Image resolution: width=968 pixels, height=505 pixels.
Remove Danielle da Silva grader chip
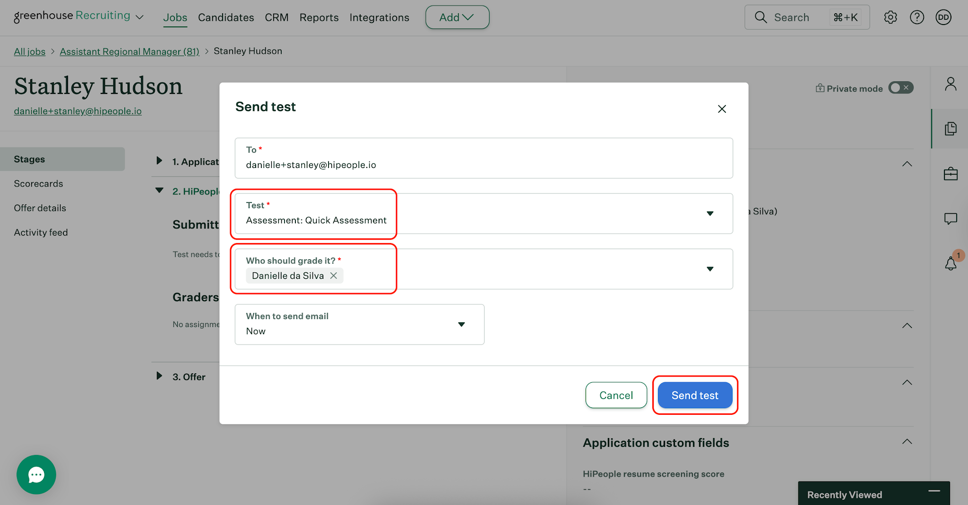pyautogui.click(x=334, y=276)
